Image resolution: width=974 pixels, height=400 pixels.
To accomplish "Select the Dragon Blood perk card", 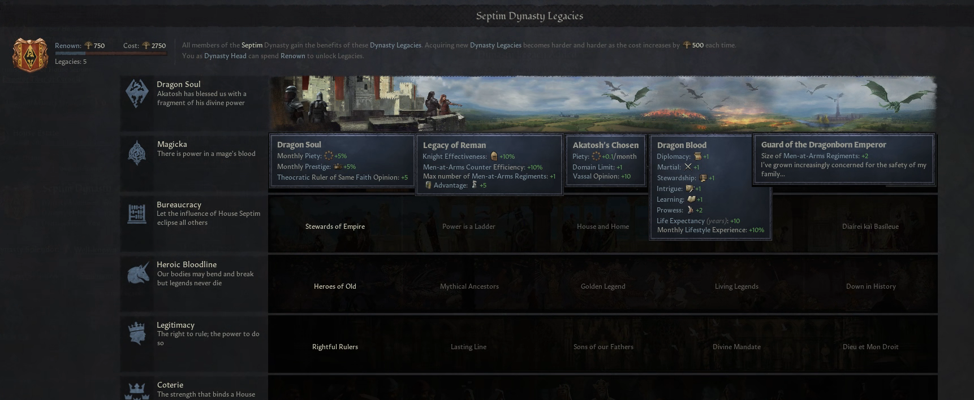I will [710, 187].
